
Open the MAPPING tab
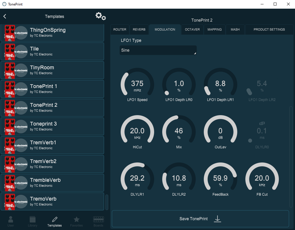pos(214,29)
